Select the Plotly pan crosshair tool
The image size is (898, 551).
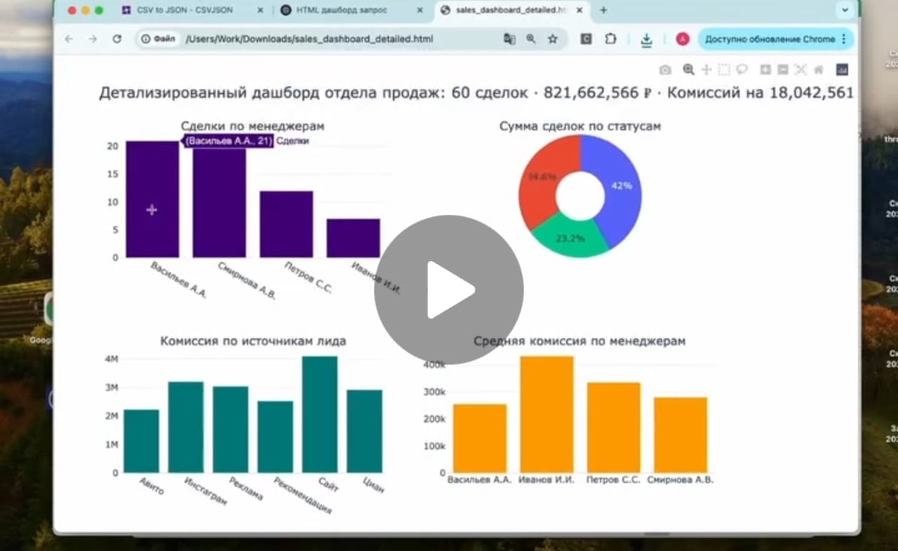(706, 69)
